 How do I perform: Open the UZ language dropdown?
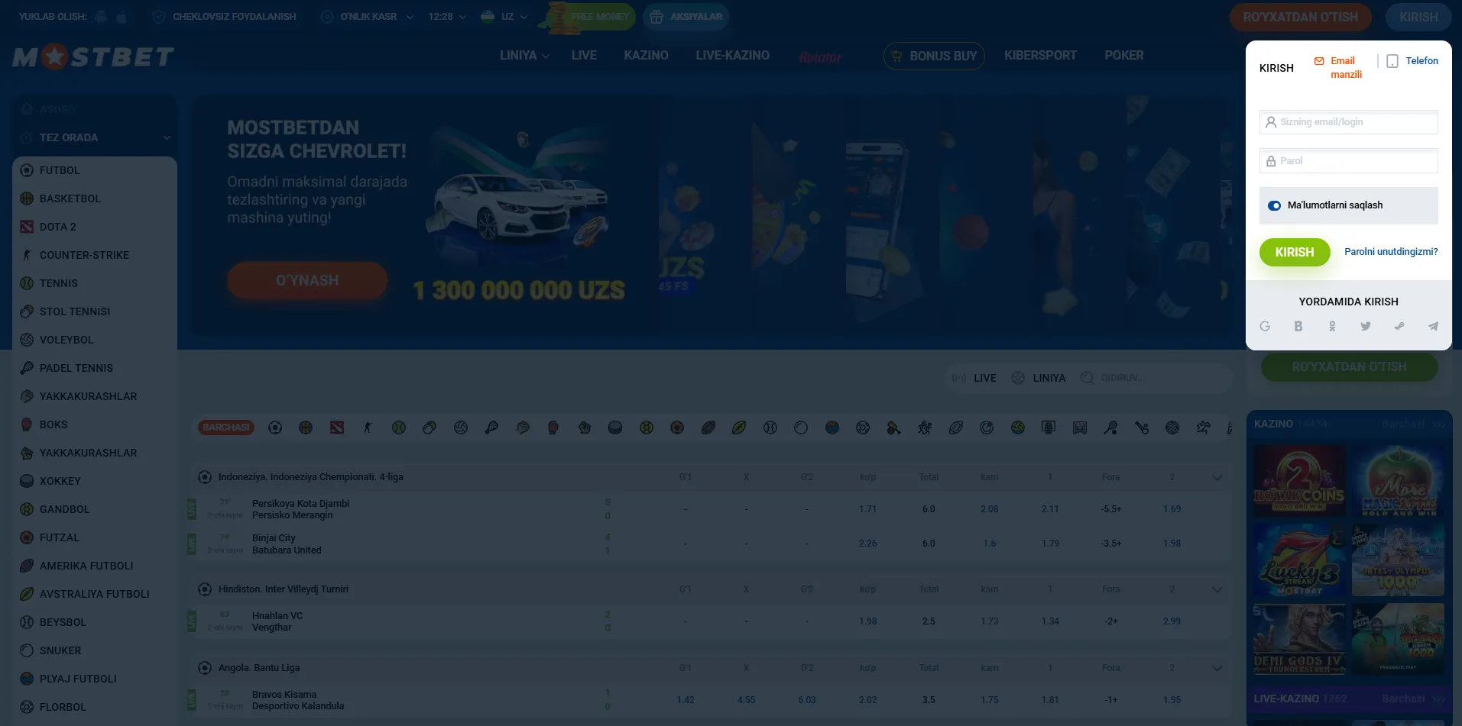pyautogui.click(x=504, y=17)
